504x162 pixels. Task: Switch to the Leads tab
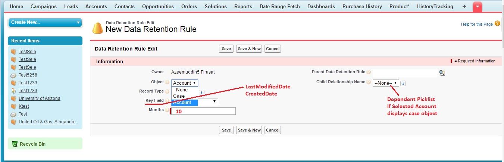pos(71,6)
